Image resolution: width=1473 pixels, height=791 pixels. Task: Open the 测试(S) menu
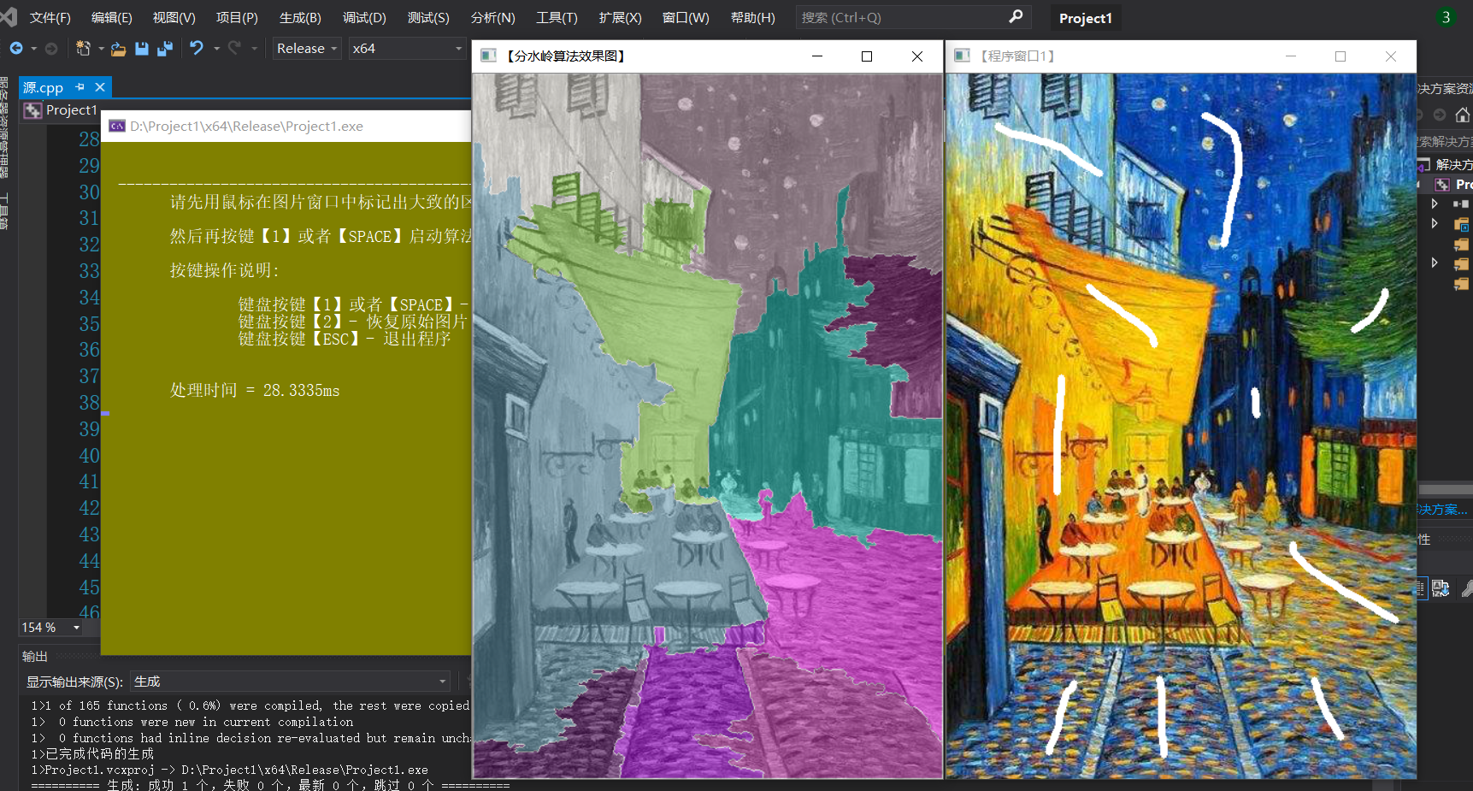(x=428, y=17)
